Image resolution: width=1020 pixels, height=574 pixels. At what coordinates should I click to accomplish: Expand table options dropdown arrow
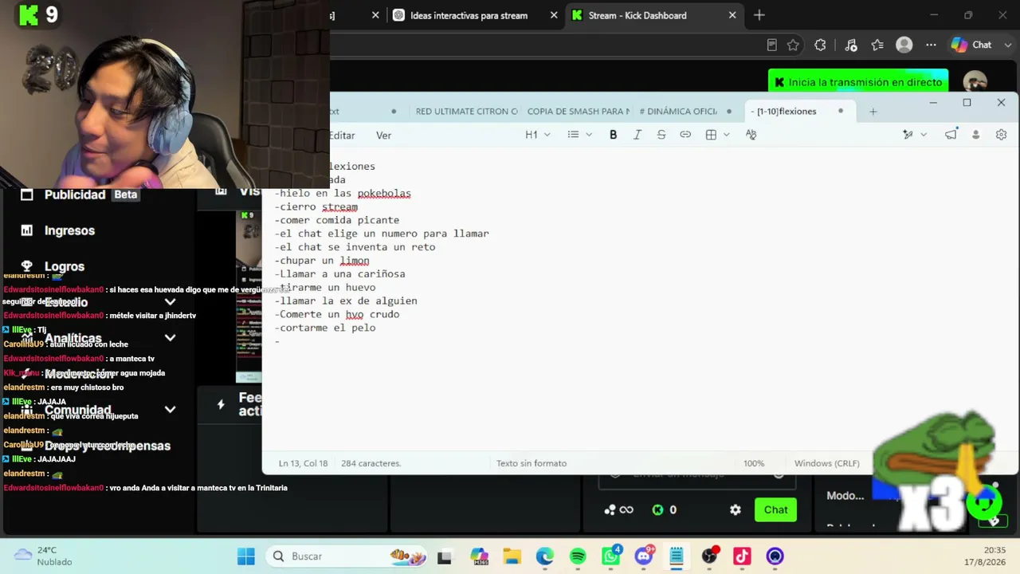[727, 135]
